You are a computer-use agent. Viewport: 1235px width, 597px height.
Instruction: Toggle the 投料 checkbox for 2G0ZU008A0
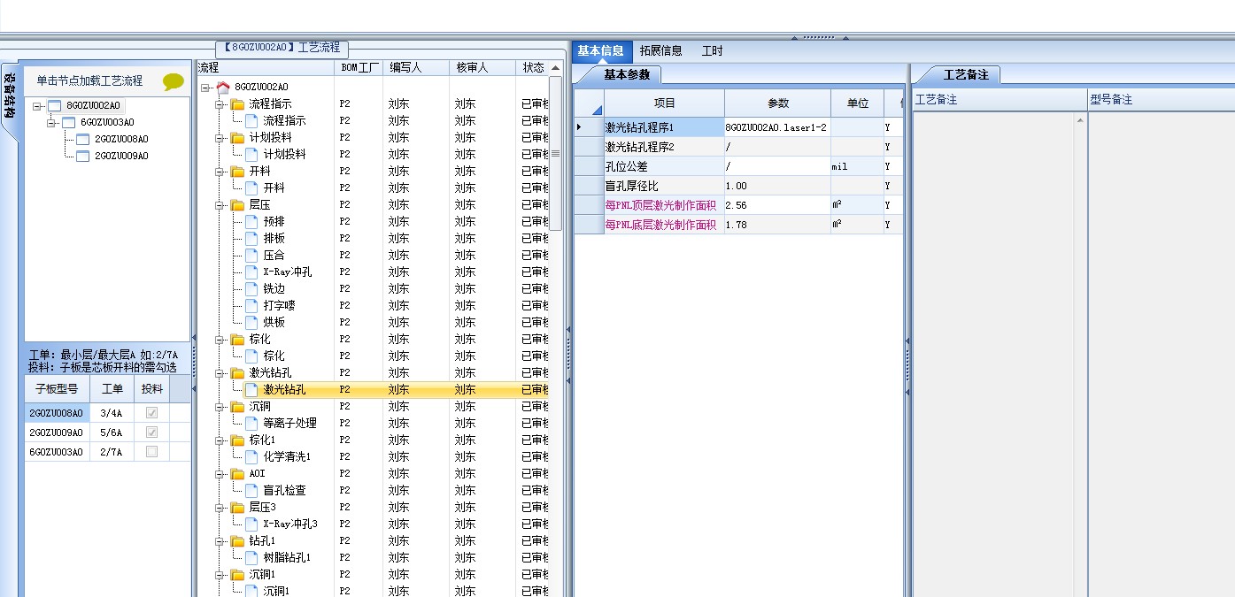152,413
